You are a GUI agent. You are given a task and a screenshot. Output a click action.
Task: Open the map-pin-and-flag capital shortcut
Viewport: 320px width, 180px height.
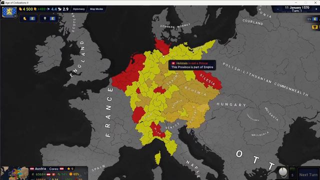[x=49, y=18]
